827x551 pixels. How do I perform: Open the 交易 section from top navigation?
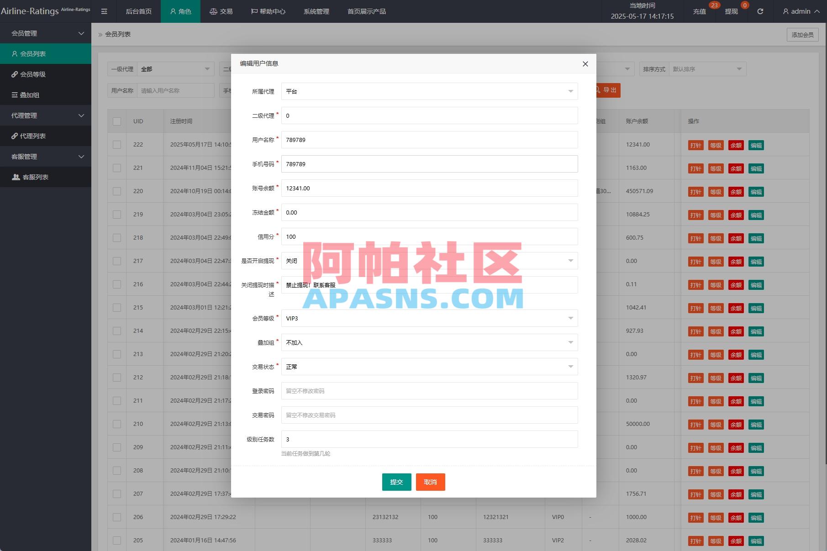click(221, 11)
